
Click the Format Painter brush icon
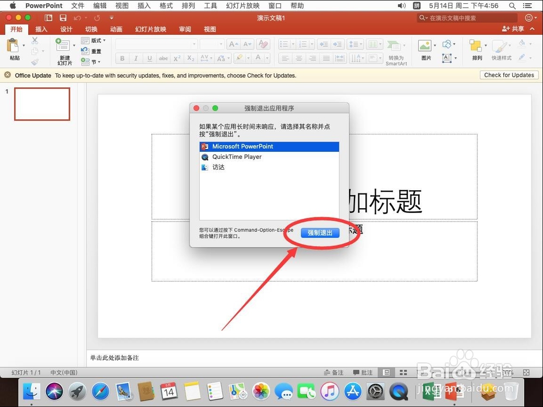(x=35, y=62)
